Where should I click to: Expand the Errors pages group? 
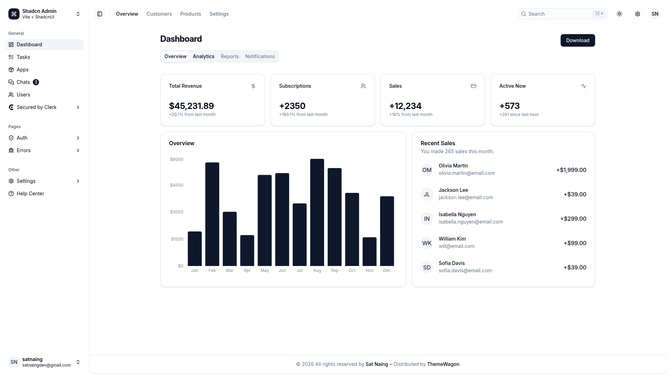tap(45, 150)
